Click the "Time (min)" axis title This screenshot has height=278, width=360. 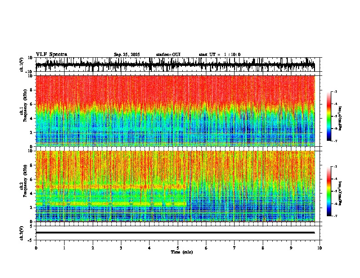[x=182, y=252]
